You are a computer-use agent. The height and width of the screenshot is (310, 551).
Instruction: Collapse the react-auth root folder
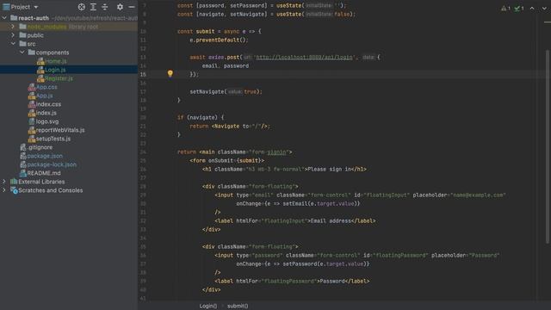pyautogui.click(x=4, y=17)
